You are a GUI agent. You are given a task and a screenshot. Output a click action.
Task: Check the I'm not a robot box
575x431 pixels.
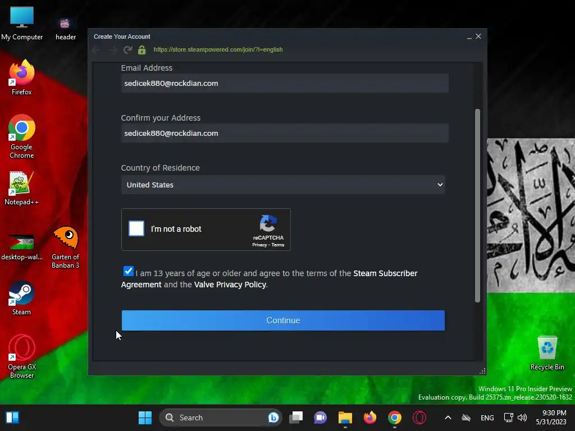136,228
